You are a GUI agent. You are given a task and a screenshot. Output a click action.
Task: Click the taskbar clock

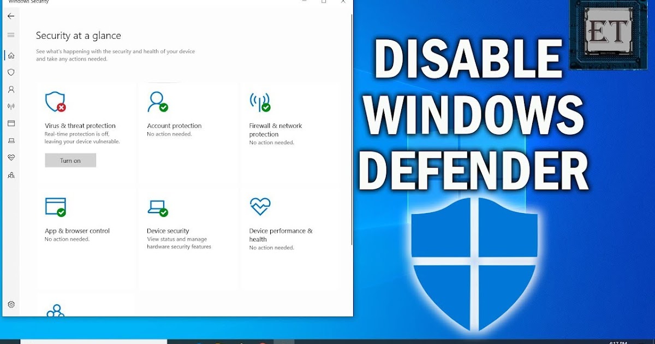coord(617,342)
